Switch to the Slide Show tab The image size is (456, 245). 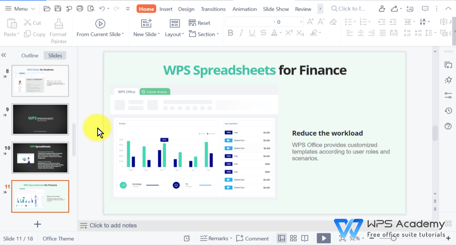coord(276,9)
